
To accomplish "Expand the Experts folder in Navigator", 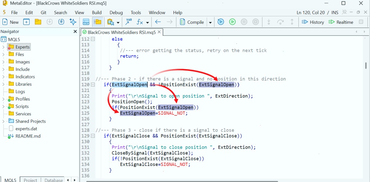I will (x=3, y=47).
